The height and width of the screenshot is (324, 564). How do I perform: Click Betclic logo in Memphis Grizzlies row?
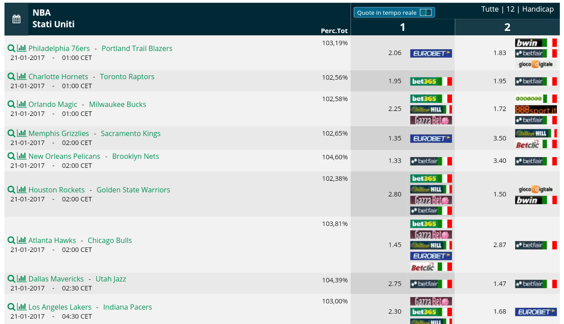click(536, 144)
